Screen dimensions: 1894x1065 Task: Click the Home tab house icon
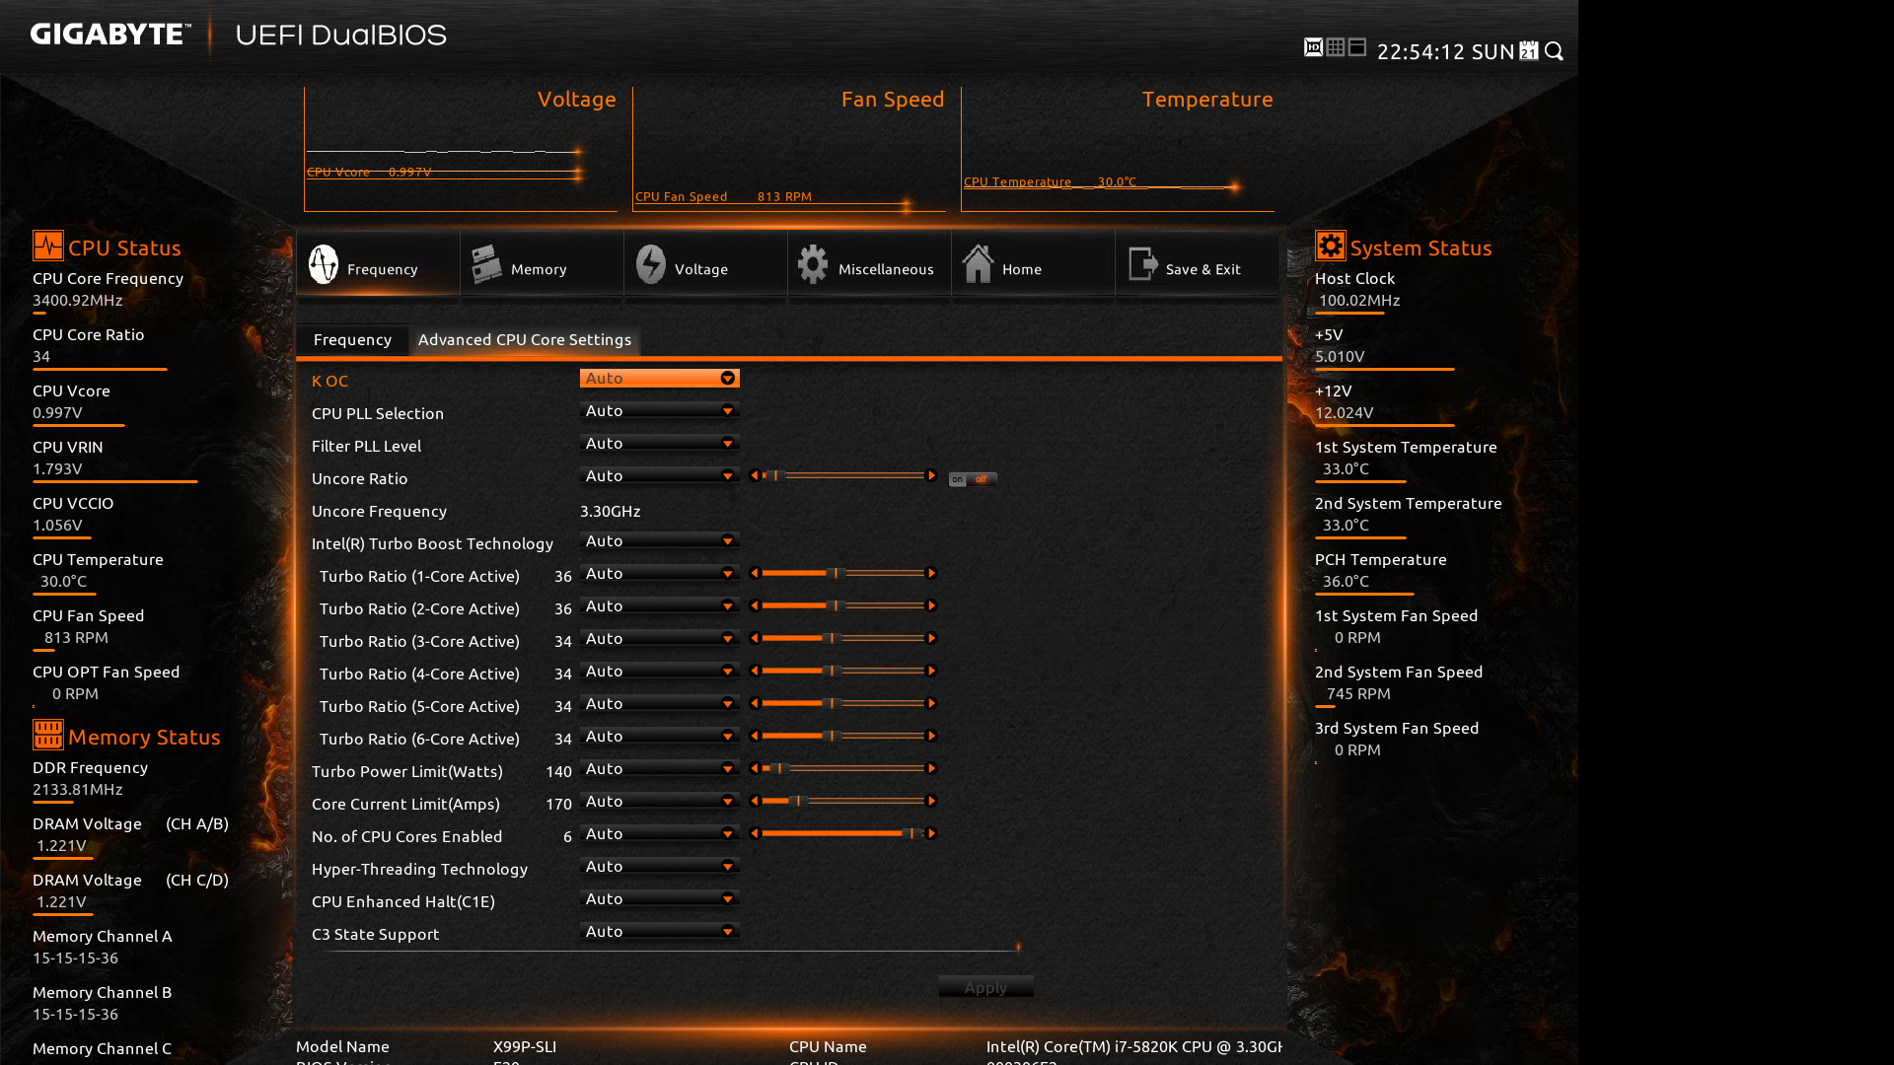tap(978, 263)
